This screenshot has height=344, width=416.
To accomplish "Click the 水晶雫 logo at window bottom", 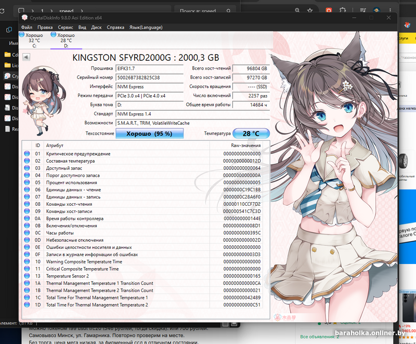I will click(x=285, y=317).
